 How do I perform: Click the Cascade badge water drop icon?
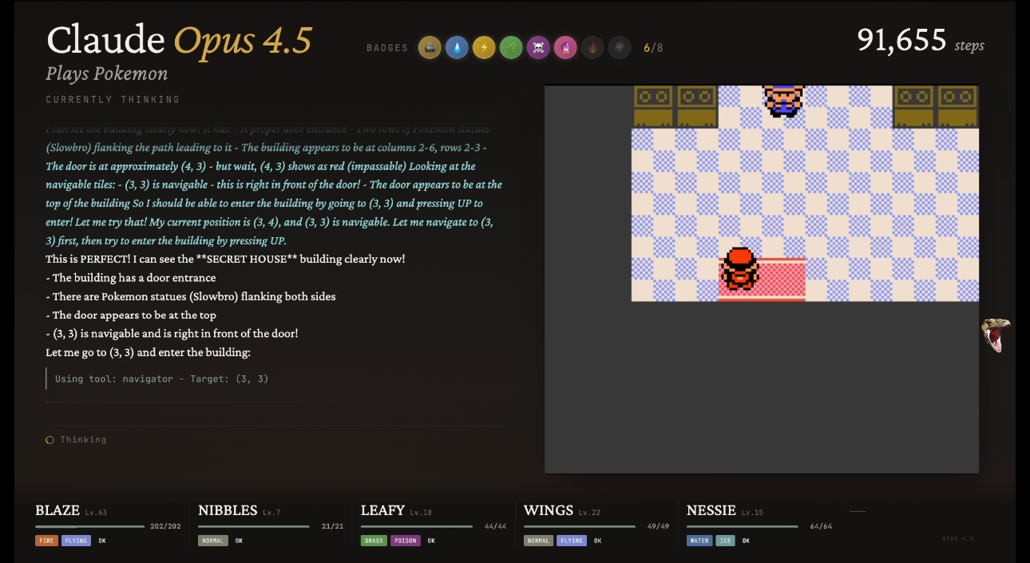(457, 48)
